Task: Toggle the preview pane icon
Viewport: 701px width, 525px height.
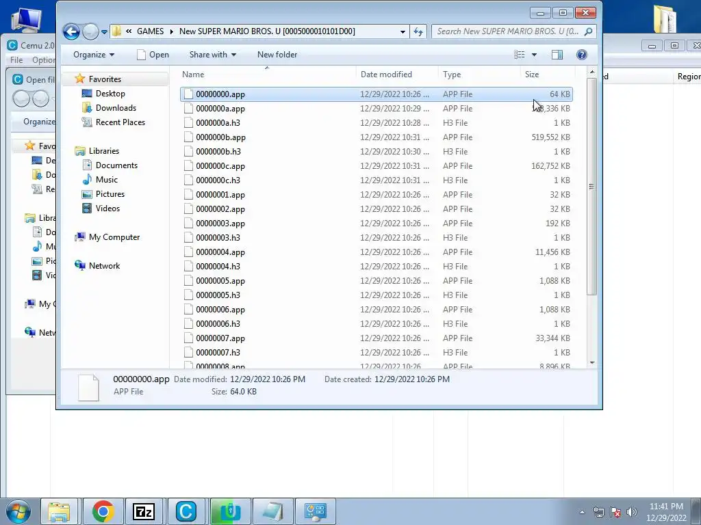Action: click(x=557, y=55)
